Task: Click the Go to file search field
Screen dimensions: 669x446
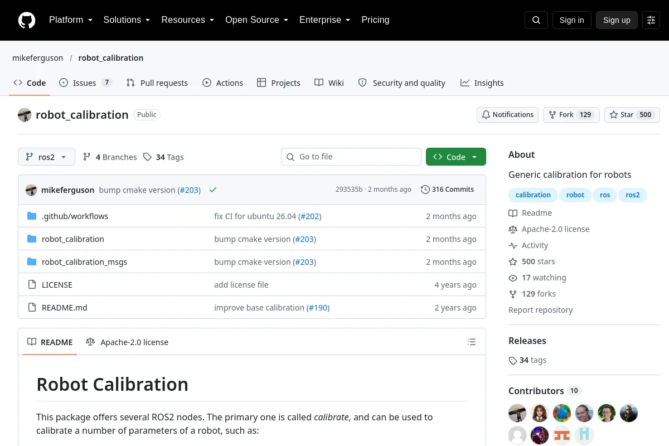Action: [x=351, y=157]
